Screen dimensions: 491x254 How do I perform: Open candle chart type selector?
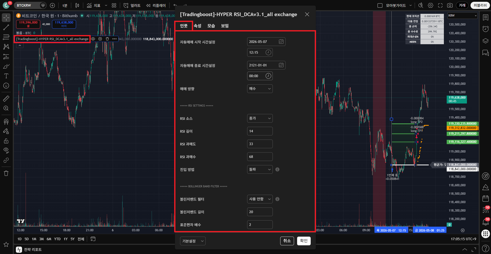(77, 5)
